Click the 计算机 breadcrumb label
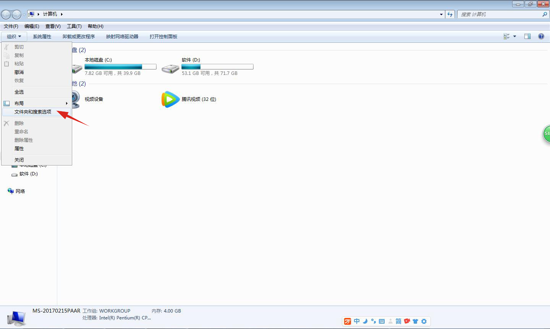The width and height of the screenshot is (550, 329). click(x=50, y=14)
